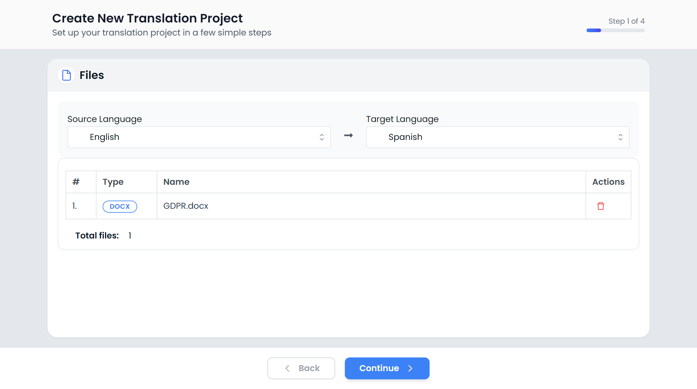Open the Target Language dropdown showing Spanish
This screenshot has width=697, height=389.
pyautogui.click(x=498, y=137)
